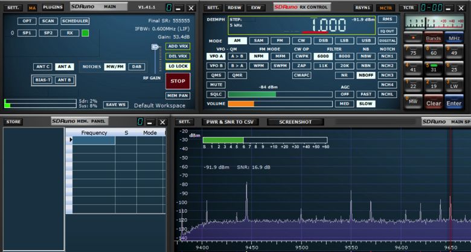The image size is (471, 252).
Task: Open the Bands selector on the keypad
Action: click(434, 37)
